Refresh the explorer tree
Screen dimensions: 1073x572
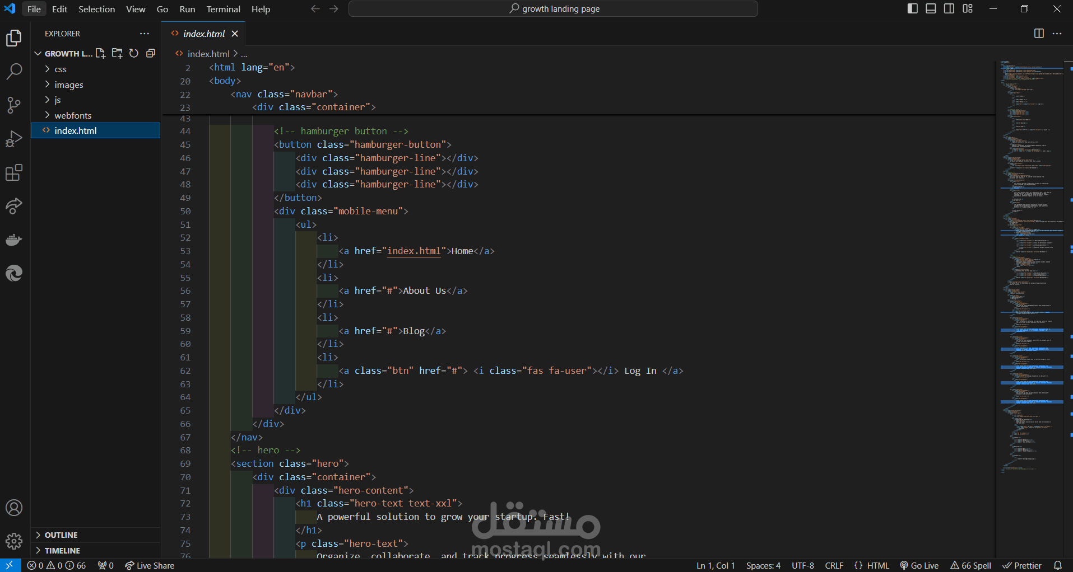point(134,53)
